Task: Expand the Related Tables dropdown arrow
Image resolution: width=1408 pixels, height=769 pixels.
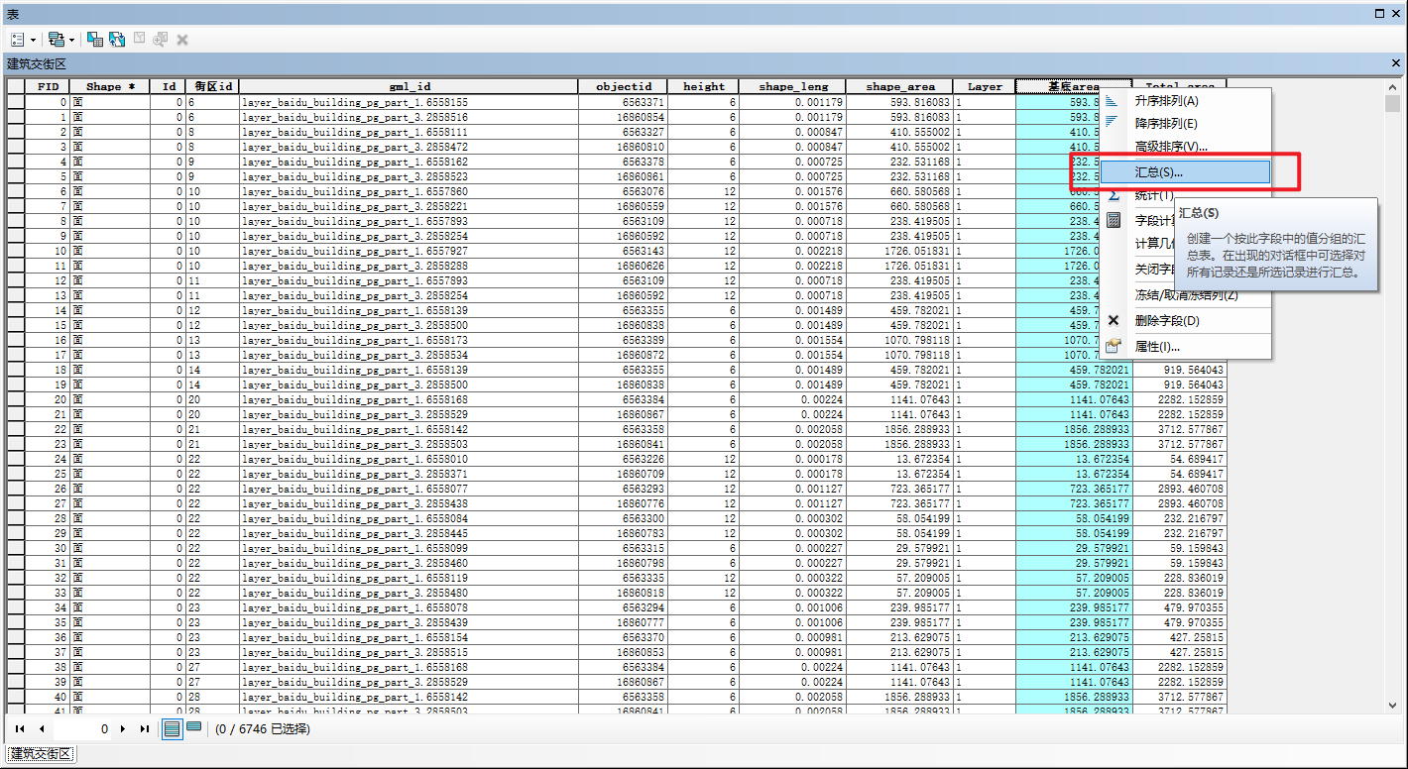Action: [x=72, y=41]
